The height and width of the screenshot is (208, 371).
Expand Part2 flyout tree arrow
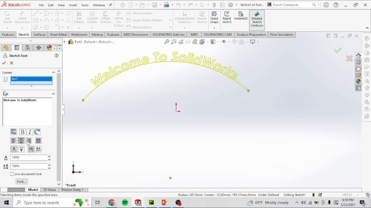(x=64, y=42)
